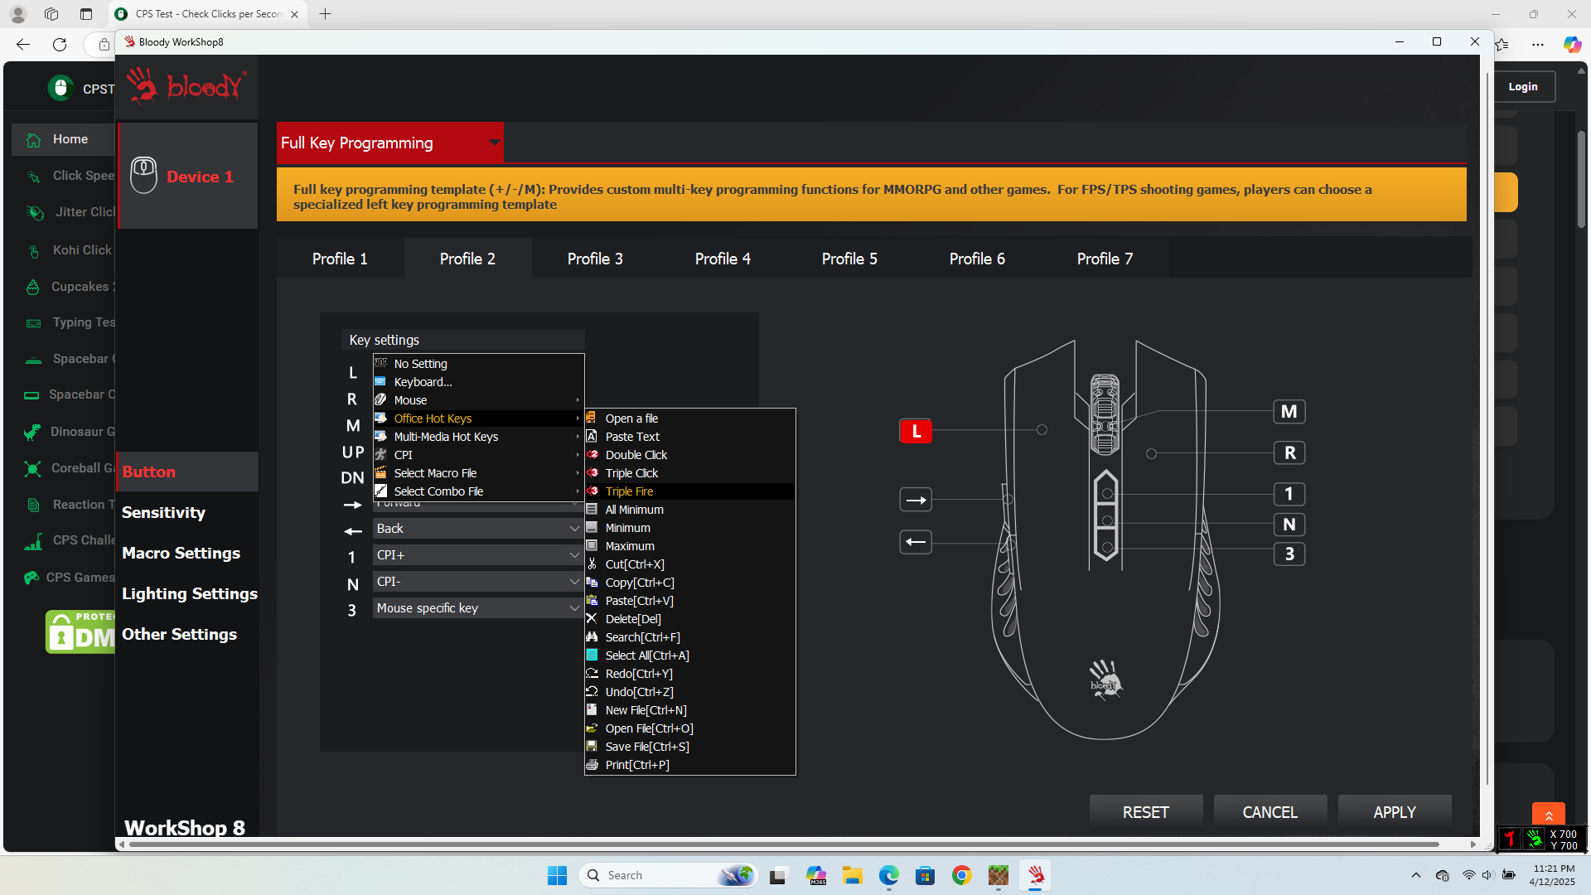Expand the CPI submenu
The image size is (1591, 895).
coord(478,455)
